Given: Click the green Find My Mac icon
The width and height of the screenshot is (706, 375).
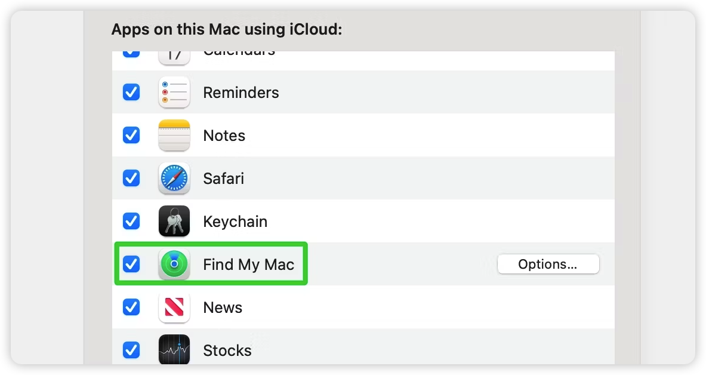Looking at the screenshot, I should (174, 264).
